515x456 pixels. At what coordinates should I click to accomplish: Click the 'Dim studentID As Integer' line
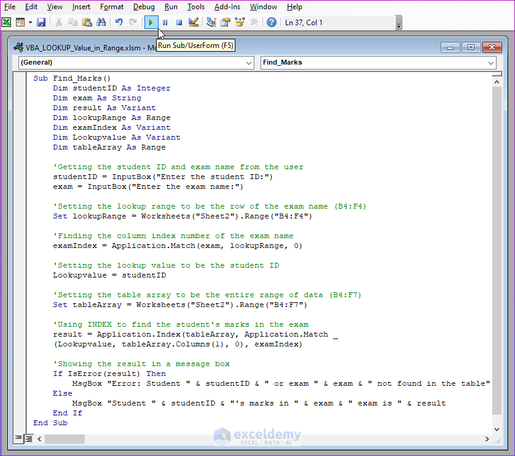click(112, 88)
